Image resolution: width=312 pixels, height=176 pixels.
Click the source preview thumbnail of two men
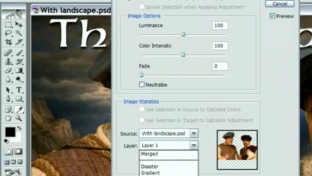click(237, 150)
